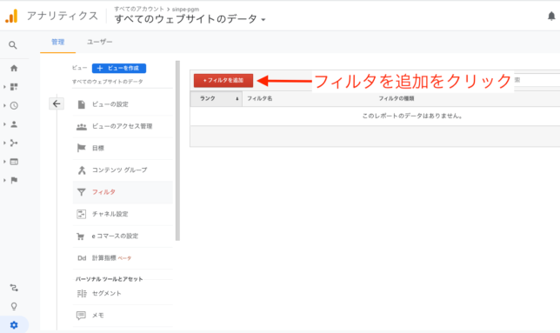
Task: Click the このレポートのデータはありません message
Action: 412,116
